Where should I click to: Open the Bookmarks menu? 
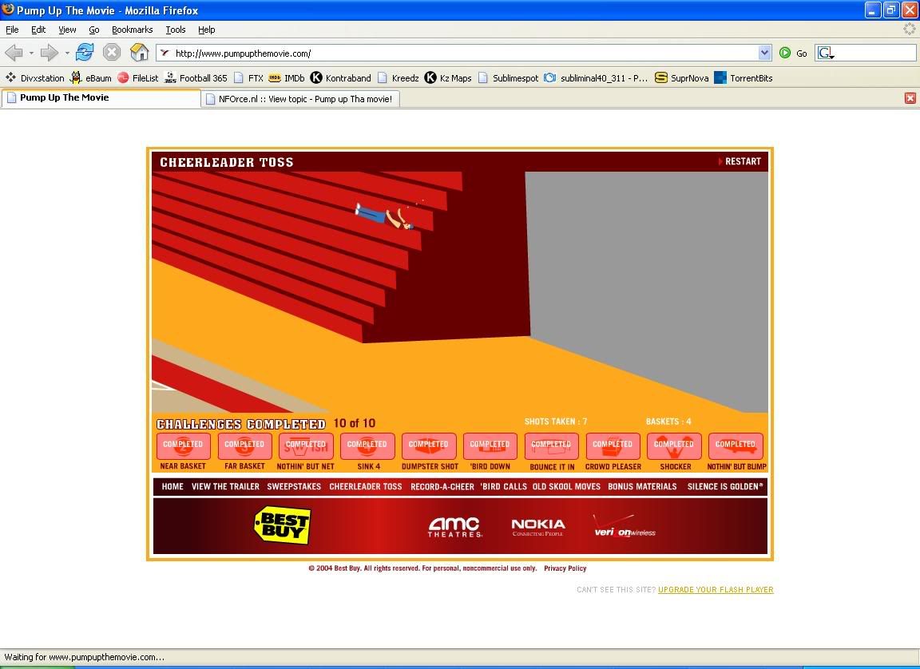pos(132,30)
